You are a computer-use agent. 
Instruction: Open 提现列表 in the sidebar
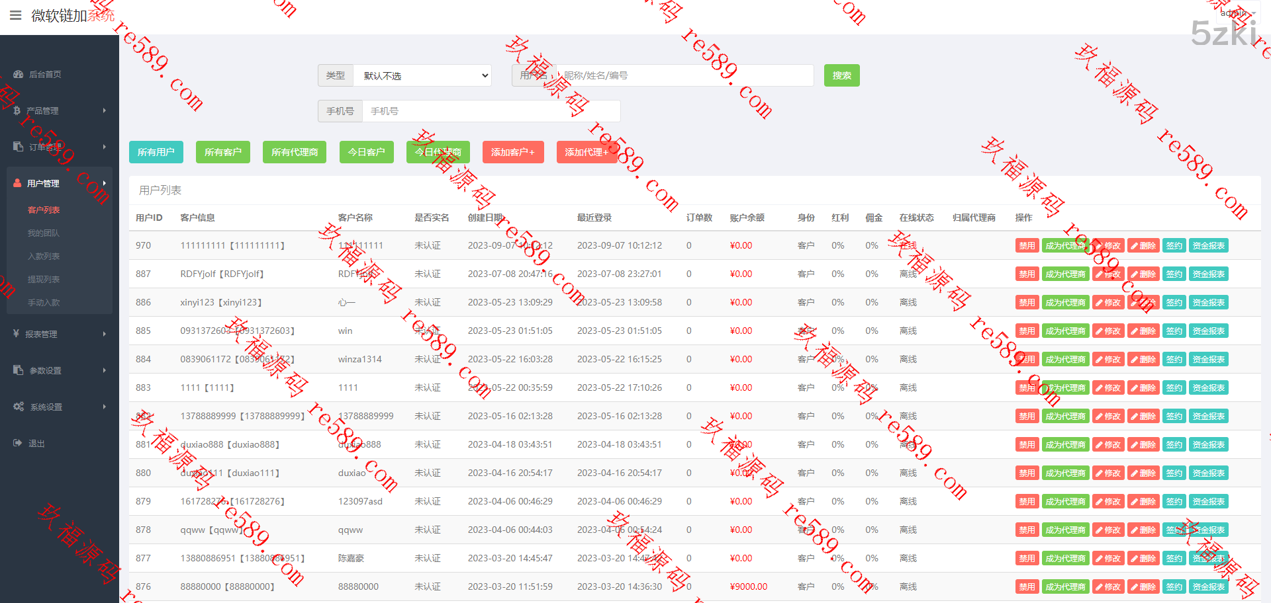pyautogui.click(x=44, y=280)
